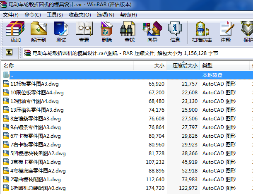Open the 收藏夹(O) menu
The width and height of the screenshot is (253, 194).
80,15
